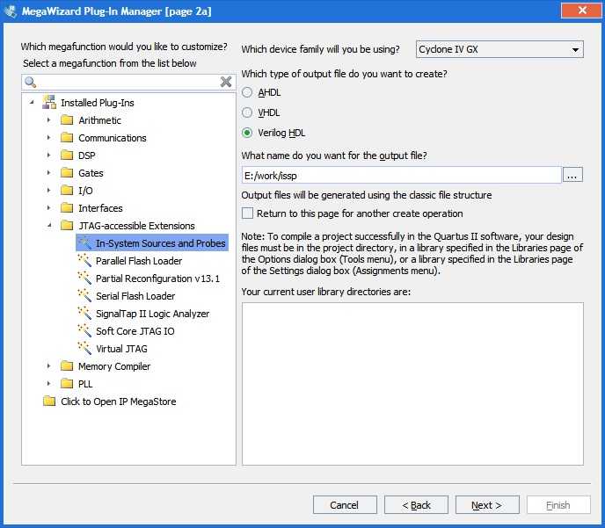
Task: Select the VHDL output file type
Action: click(x=247, y=112)
